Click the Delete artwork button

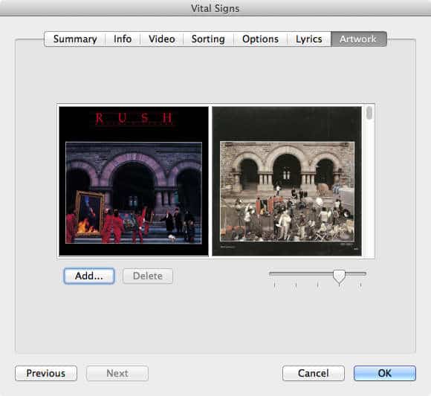coord(148,276)
